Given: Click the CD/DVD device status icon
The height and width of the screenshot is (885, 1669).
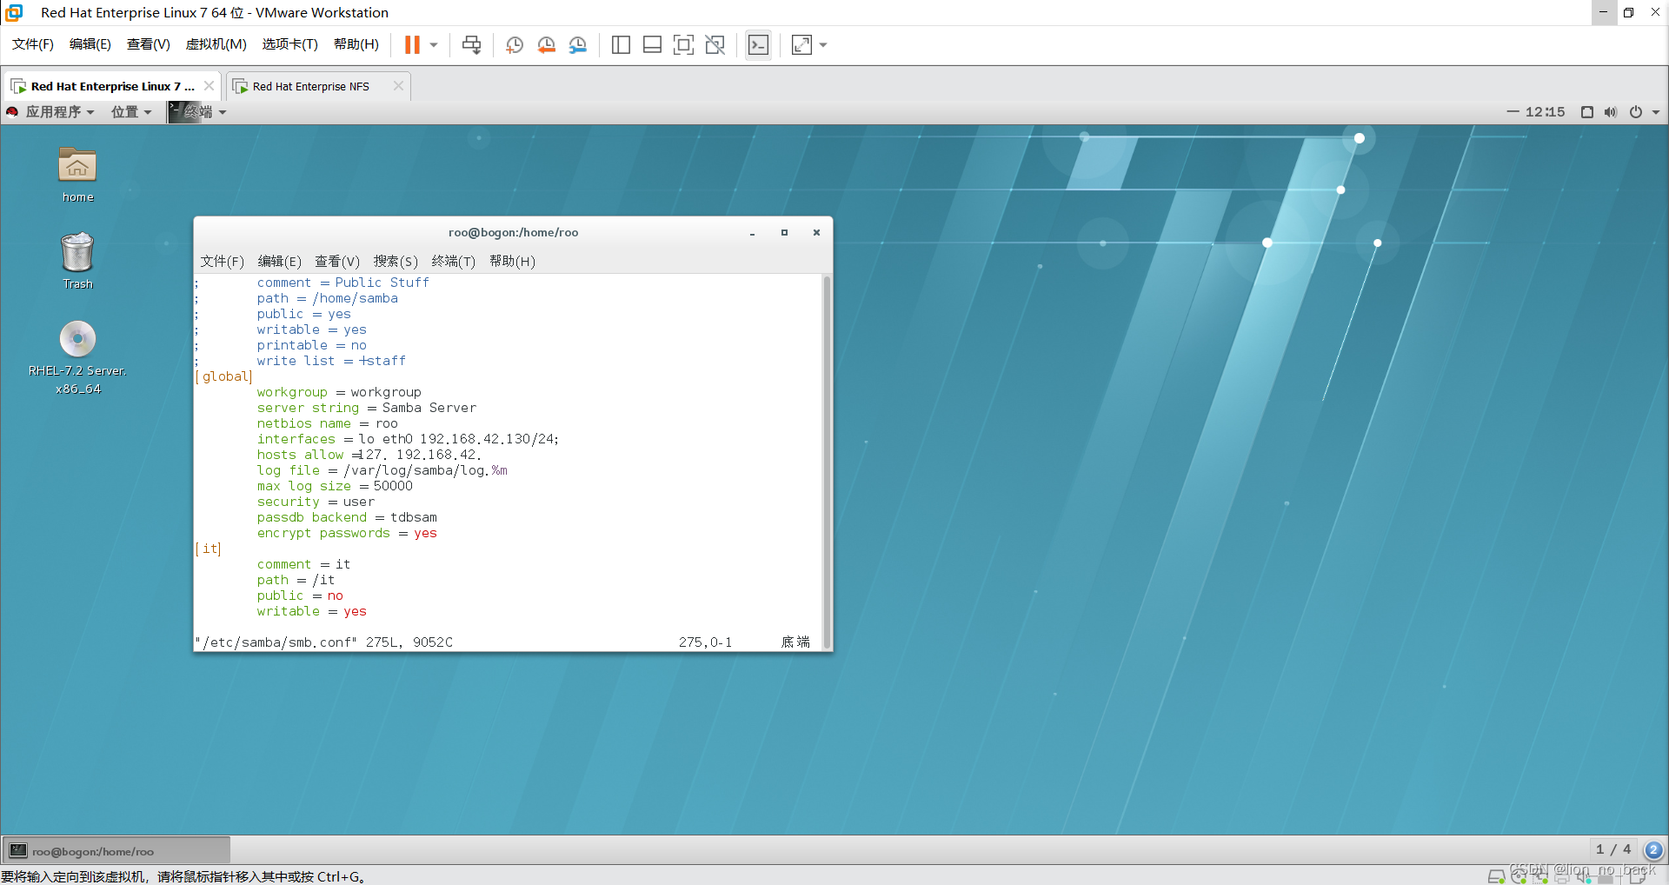Looking at the screenshot, I should click(1519, 876).
